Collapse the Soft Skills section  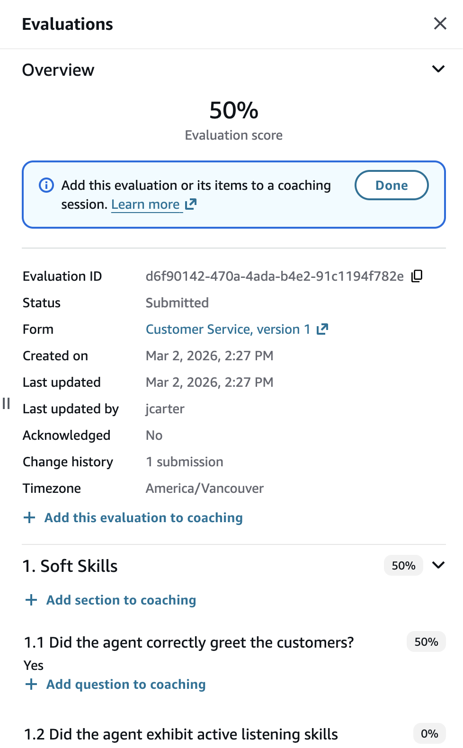point(438,565)
